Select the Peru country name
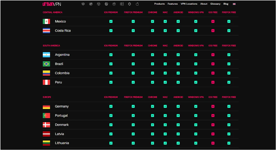The width and height of the screenshot is (276, 150). 59,82
